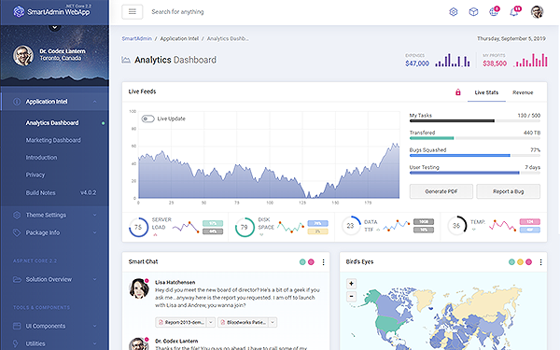This screenshot has height=350, width=560.
Task: Select Analytics Dashboard in the sidebar
Action: click(x=52, y=123)
